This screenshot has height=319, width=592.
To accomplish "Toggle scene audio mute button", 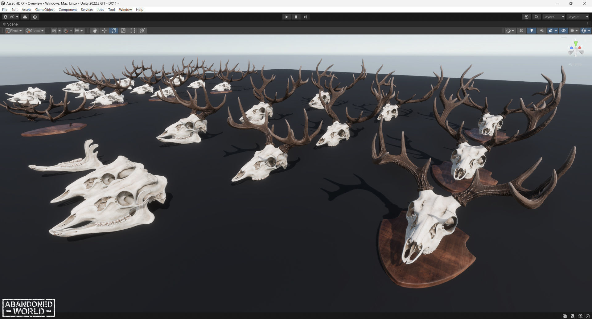I will click(541, 31).
